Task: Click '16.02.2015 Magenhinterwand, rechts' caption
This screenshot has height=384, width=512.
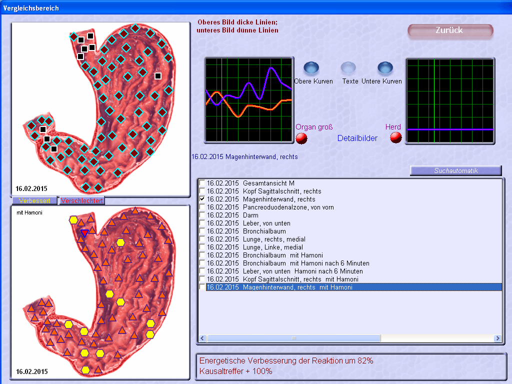Action: click(244, 156)
